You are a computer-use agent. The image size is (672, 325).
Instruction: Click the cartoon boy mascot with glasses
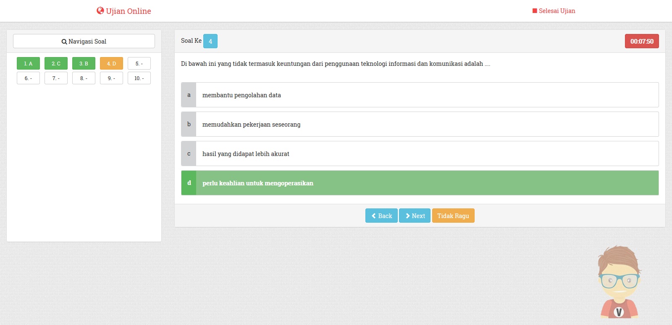pos(619,282)
